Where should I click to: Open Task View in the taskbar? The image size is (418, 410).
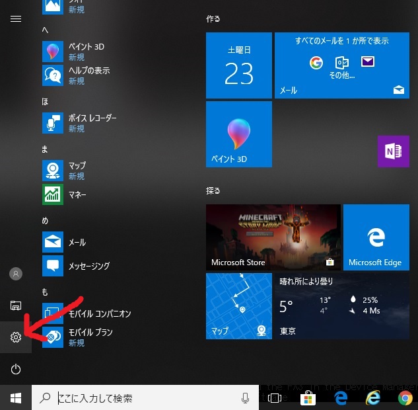(274, 398)
